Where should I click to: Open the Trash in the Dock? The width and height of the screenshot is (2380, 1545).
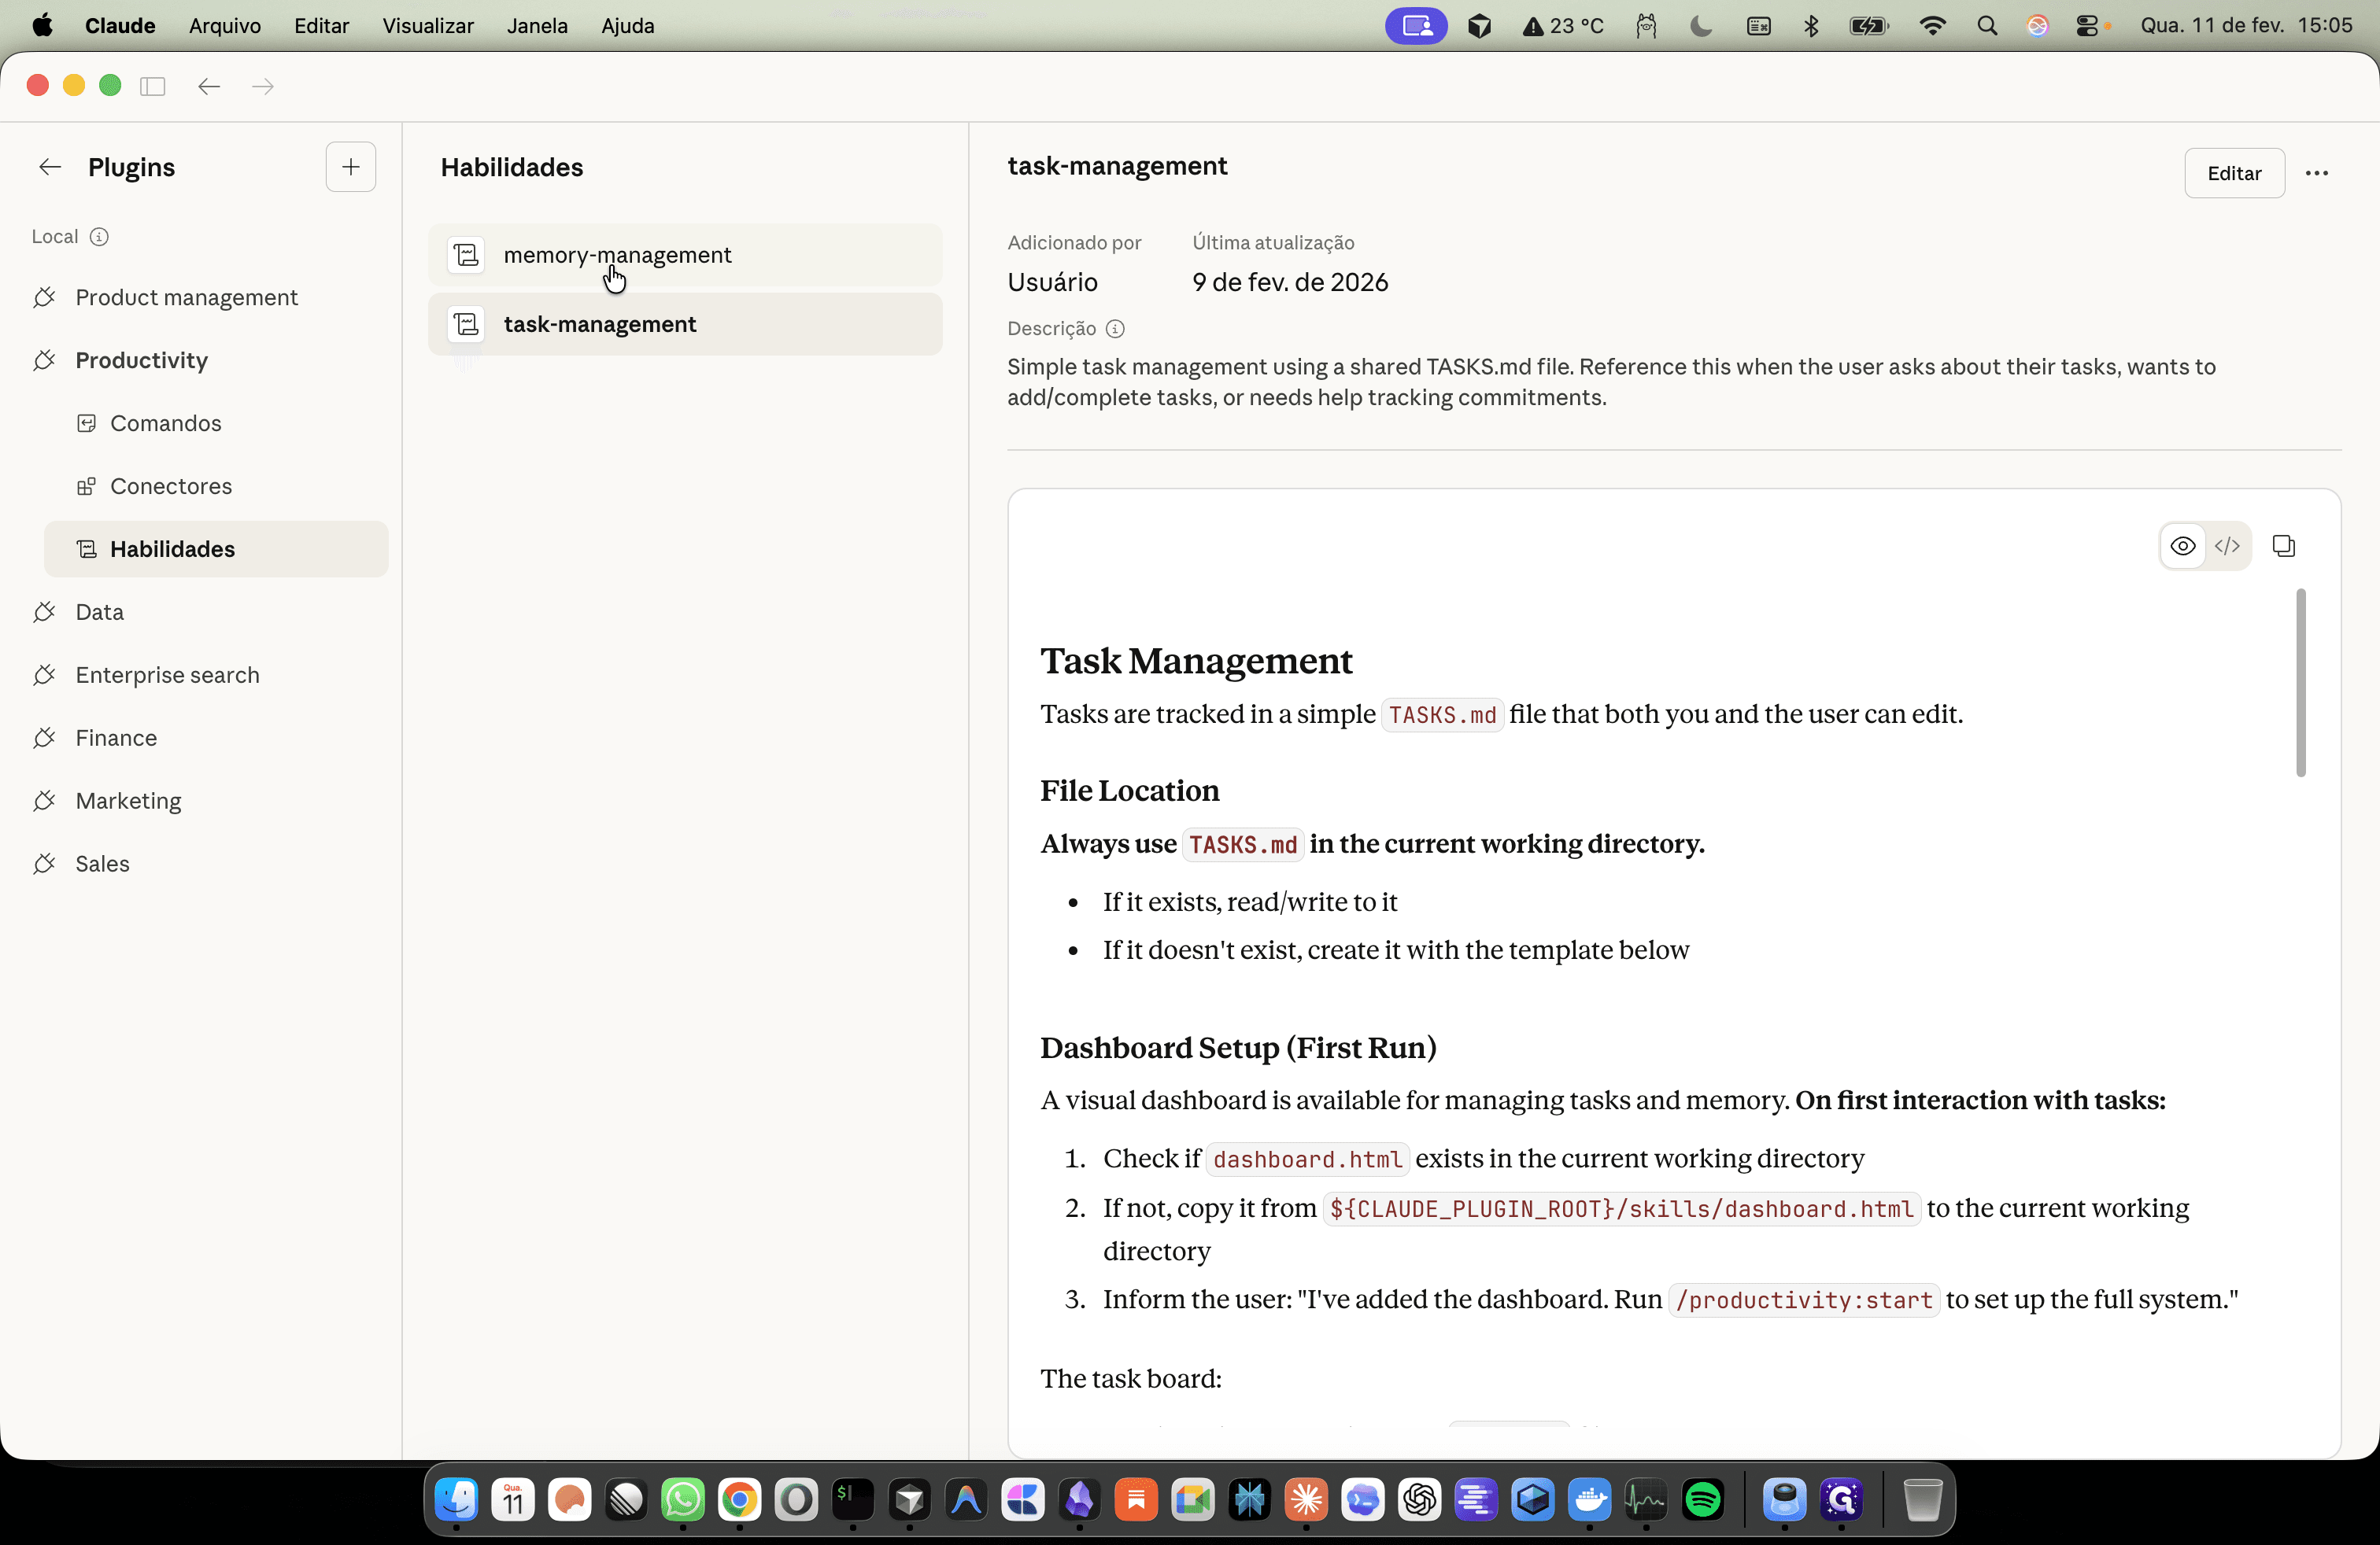point(1921,1499)
